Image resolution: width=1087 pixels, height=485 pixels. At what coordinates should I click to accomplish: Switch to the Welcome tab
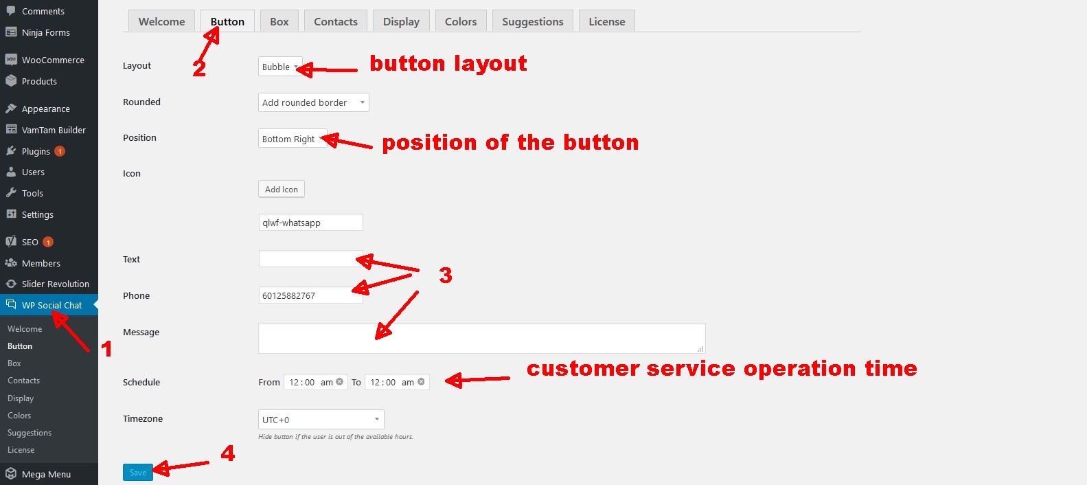click(161, 21)
